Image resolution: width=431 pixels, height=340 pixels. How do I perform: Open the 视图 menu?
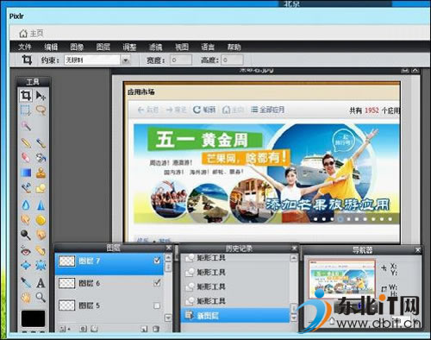click(x=182, y=47)
